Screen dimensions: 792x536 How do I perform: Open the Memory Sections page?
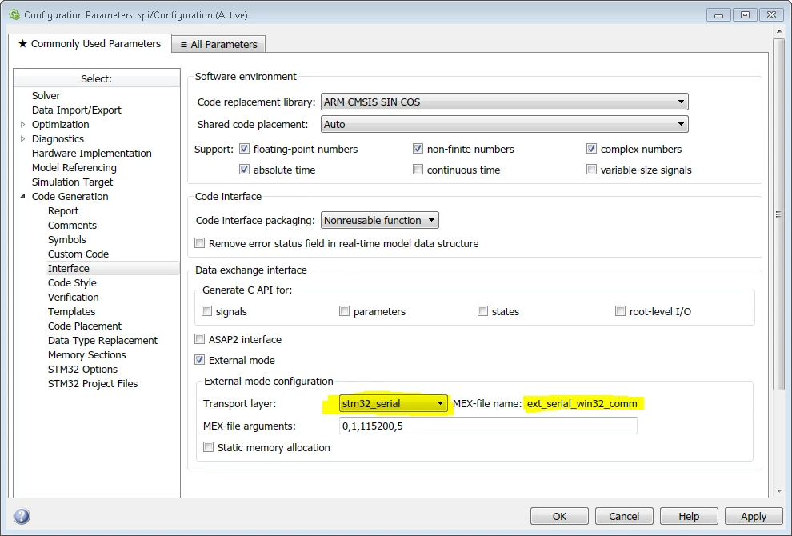pyautogui.click(x=87, y=354)
